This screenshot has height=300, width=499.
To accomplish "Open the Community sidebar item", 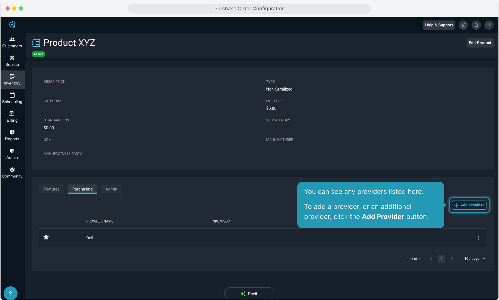I will (12, 172).
